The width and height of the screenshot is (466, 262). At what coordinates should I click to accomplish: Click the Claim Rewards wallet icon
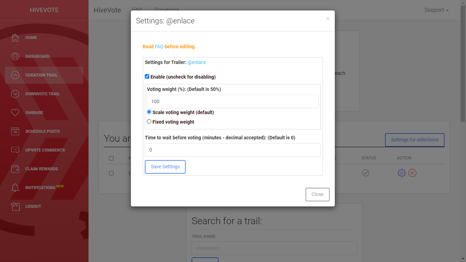15,169
